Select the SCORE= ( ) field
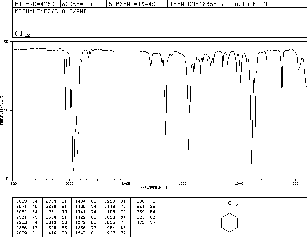Viewport: 307px width, 237px height. (x=83, y=4)
